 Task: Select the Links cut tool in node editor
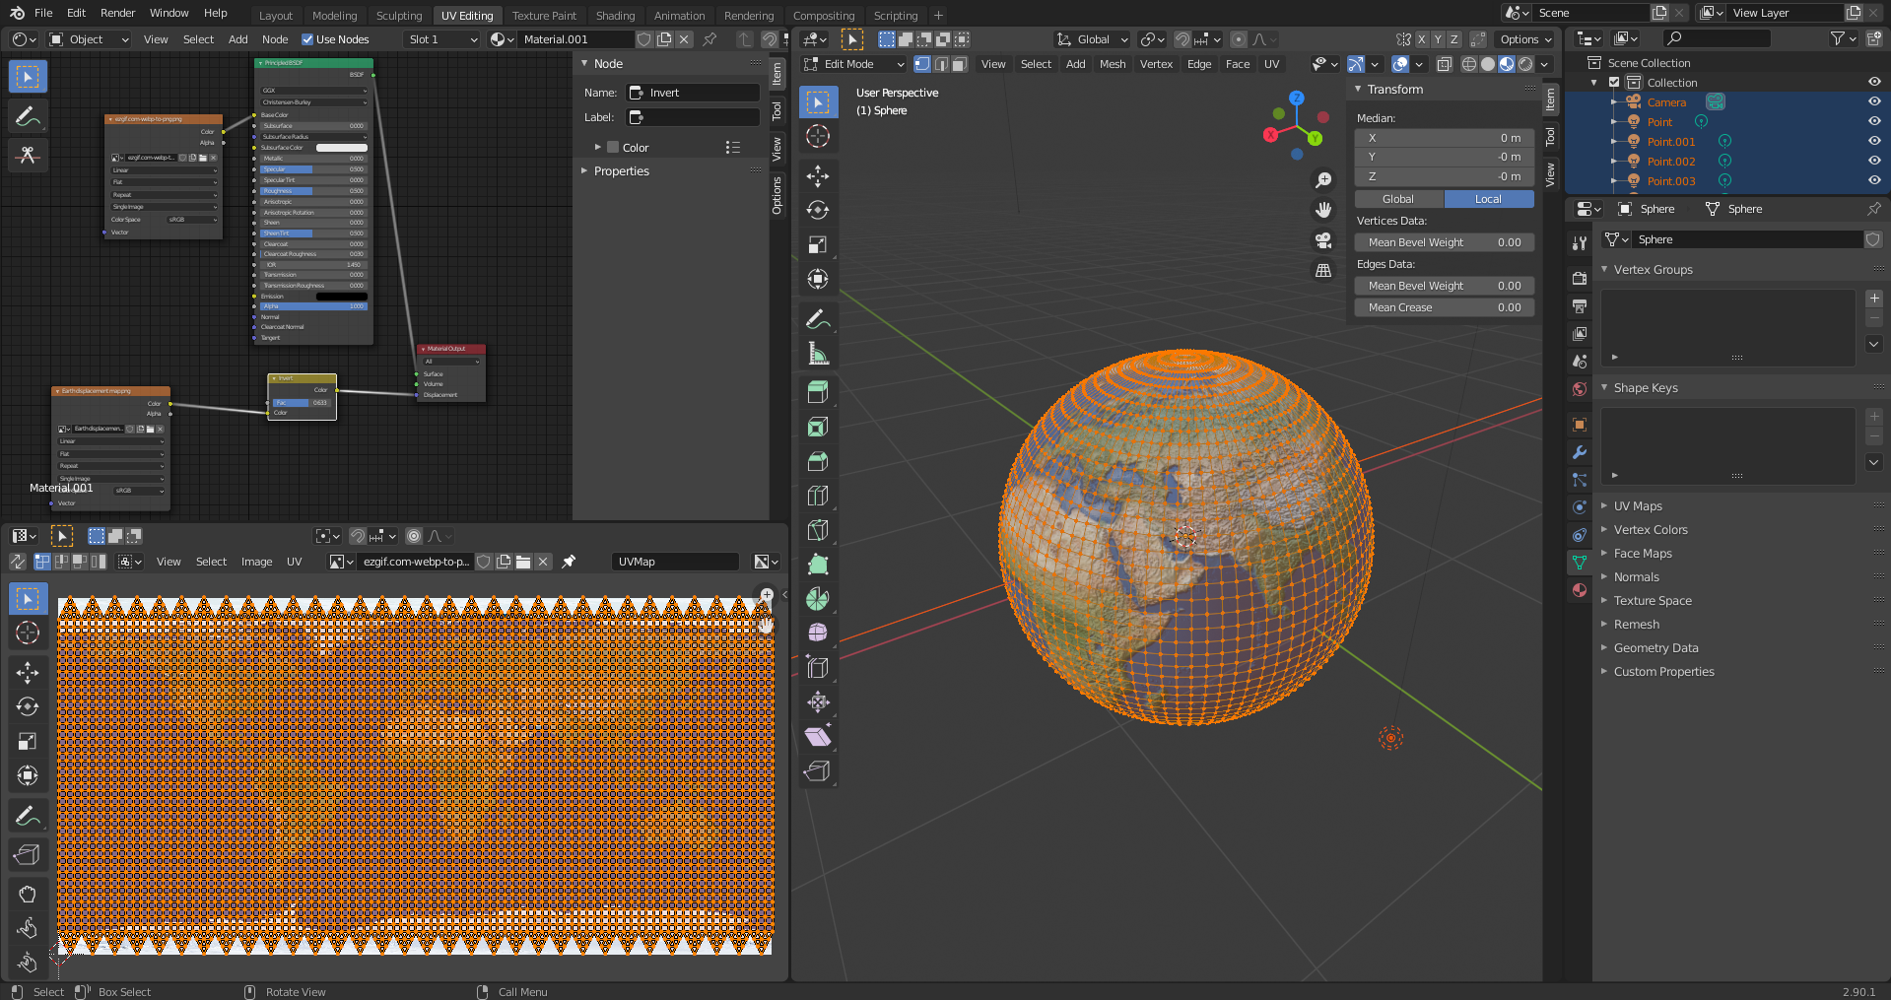tap(28, 156)
